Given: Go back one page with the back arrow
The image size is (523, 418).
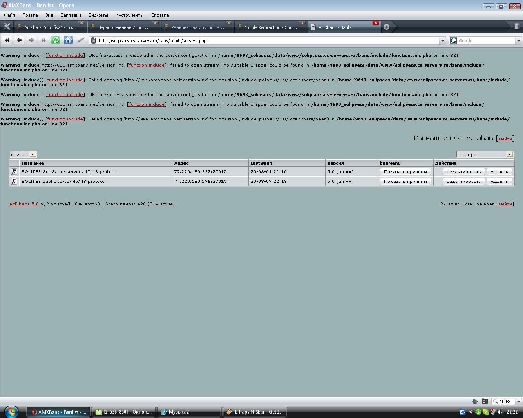Looking at the screenshot, I should tap(19, 40).
